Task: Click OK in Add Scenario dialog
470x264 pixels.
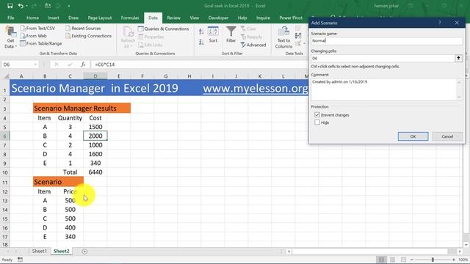Action: (x=413, y=136)
